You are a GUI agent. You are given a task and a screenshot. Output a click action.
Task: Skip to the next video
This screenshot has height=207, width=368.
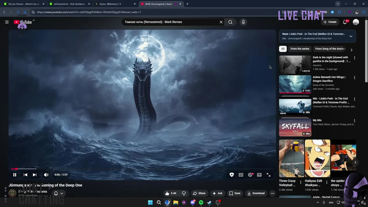pyautogui.click(x=34, y=175)
